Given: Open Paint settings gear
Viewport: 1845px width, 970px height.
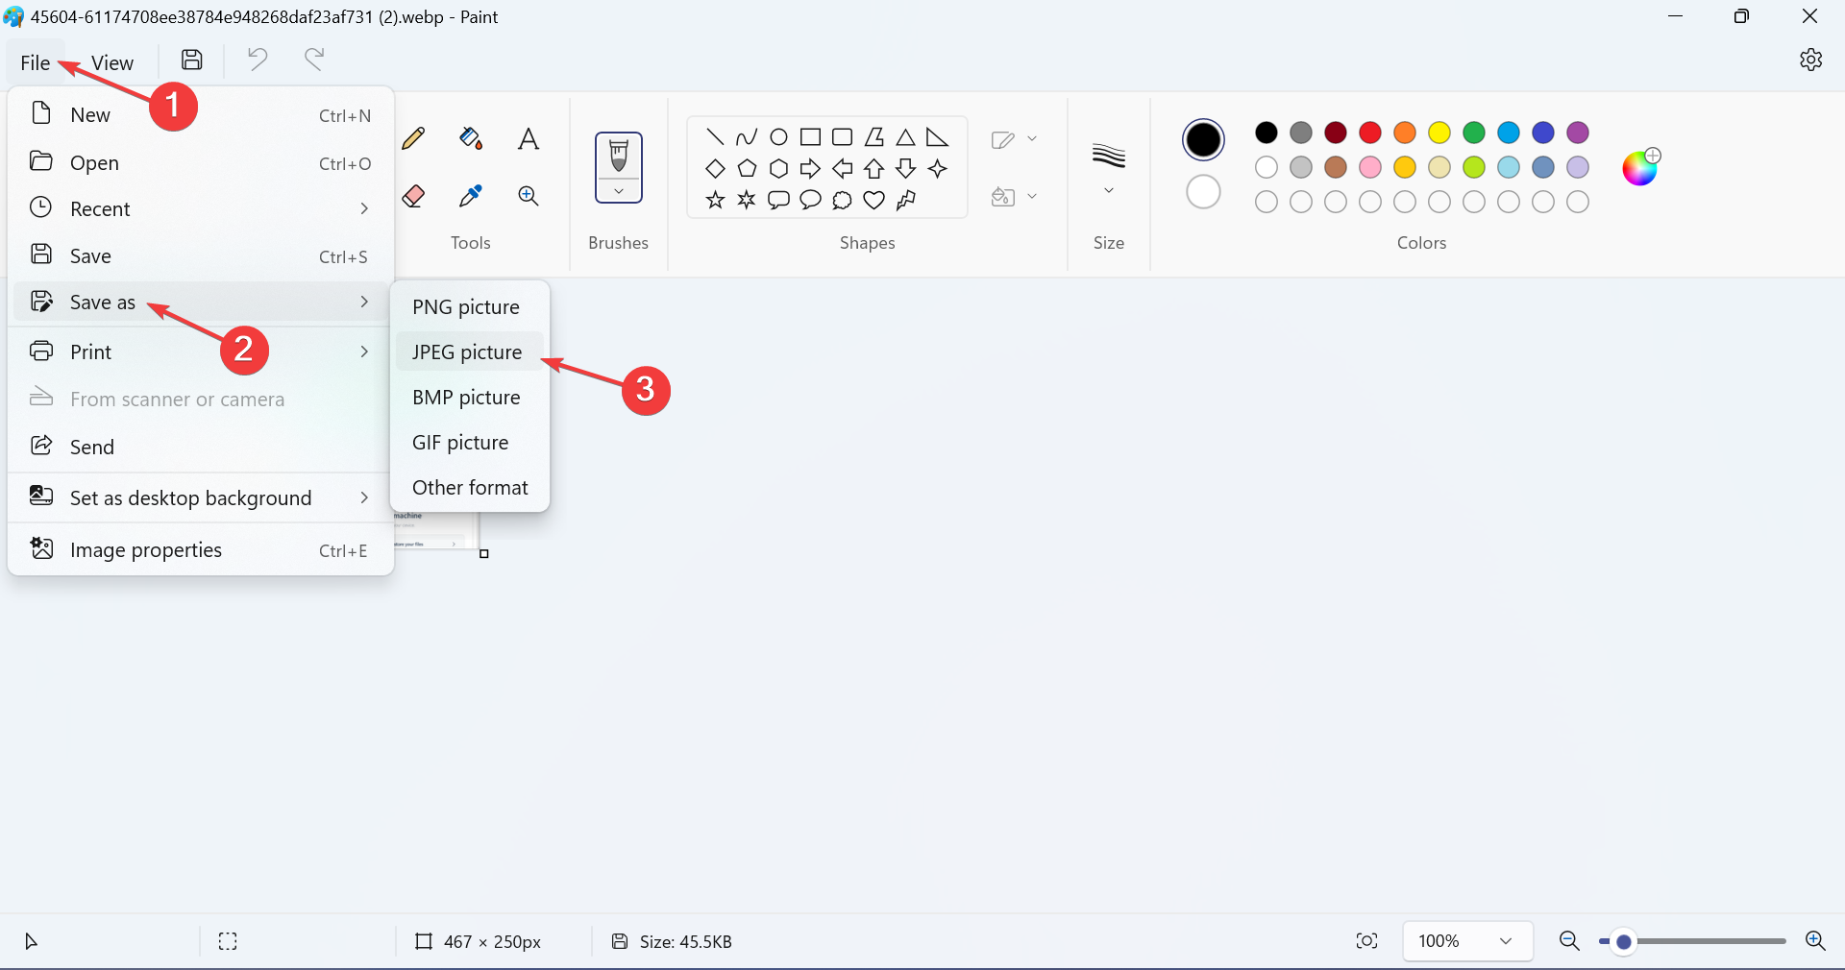Looking at the screenshot, I should 1810,60.
